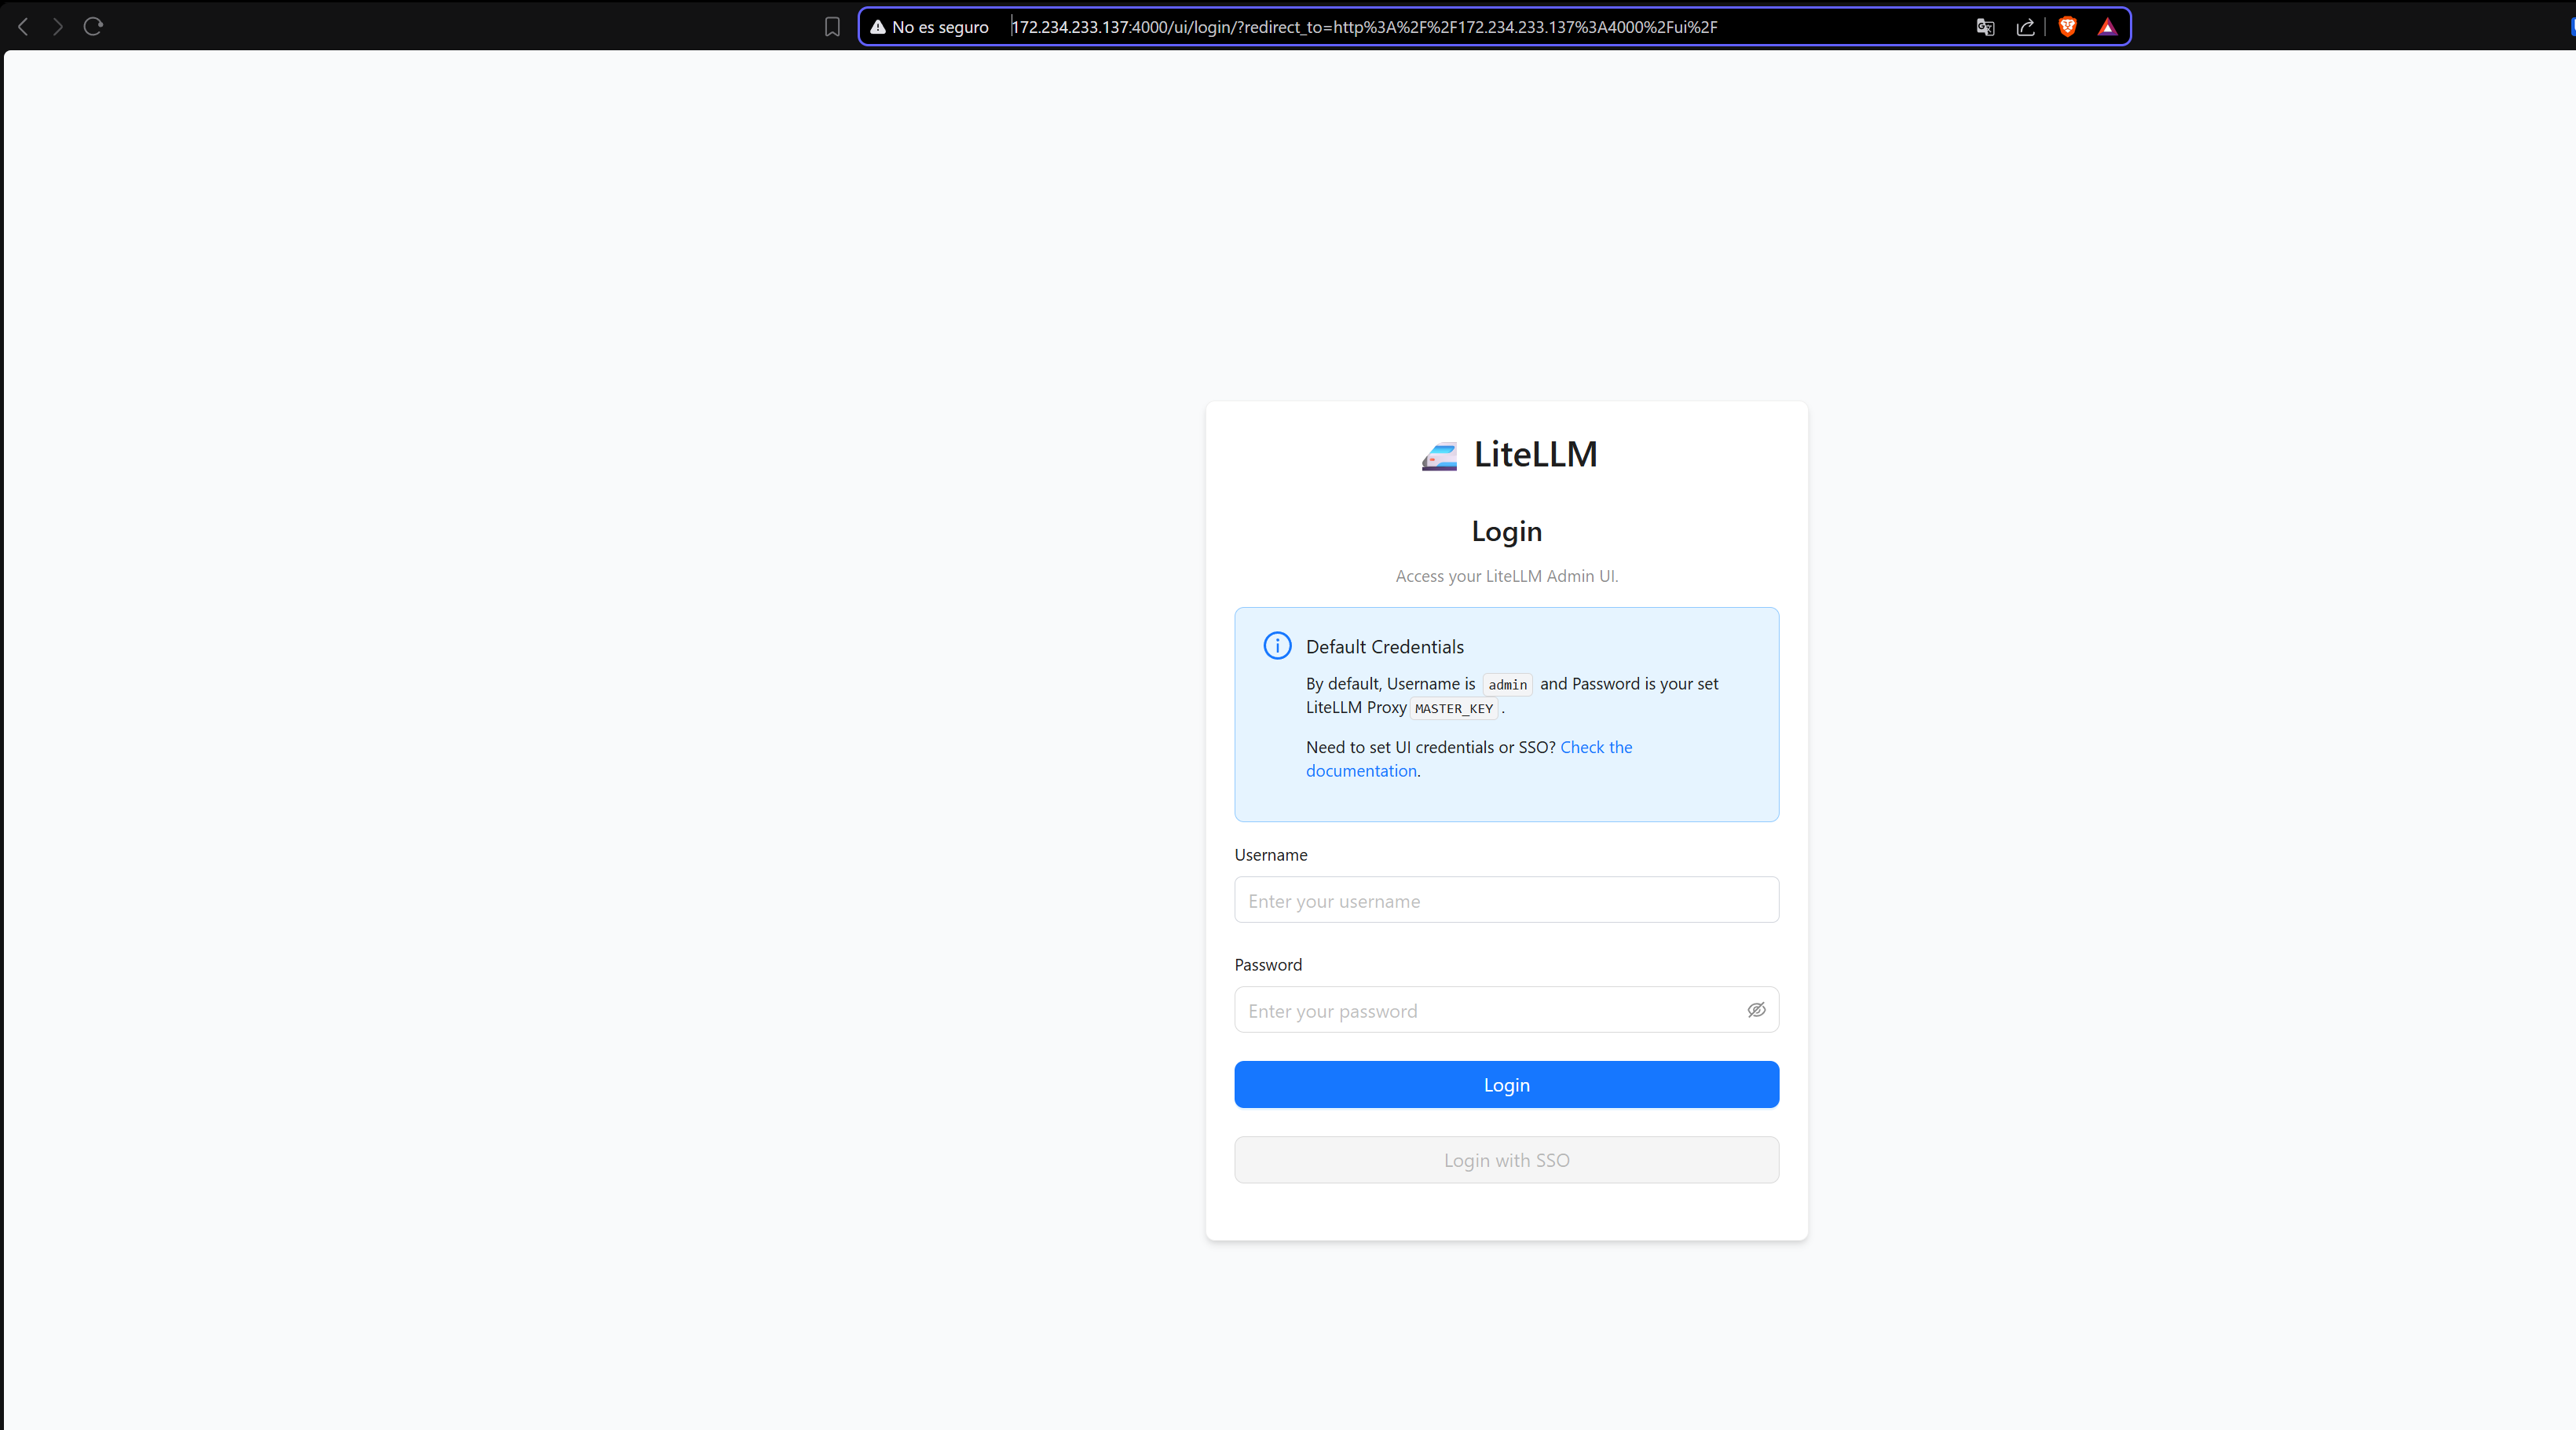This screenshot has height=1430, width=2576.
Task: Open the Brave Rewards triangle icon
Action: [2107, 27]
